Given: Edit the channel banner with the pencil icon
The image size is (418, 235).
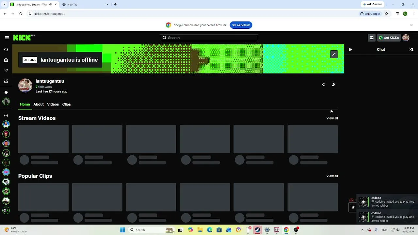Looking at the screenshot, I should (x=334, y=54).
